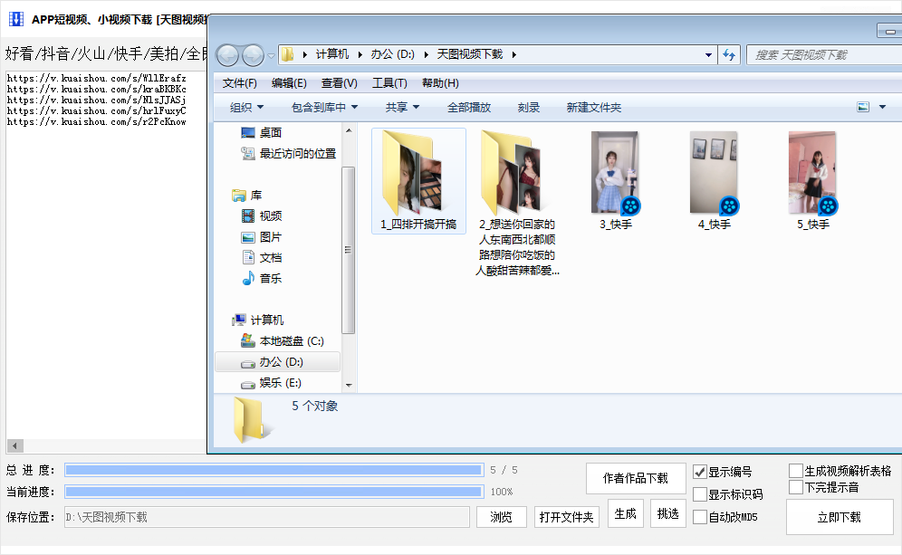The height and width of the screenshot is (555, 902).
Task: Open the 文件(F) menu
Action: (239, 83)
